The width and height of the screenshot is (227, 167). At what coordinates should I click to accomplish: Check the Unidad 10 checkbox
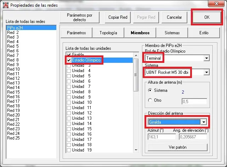click(69, 102)
